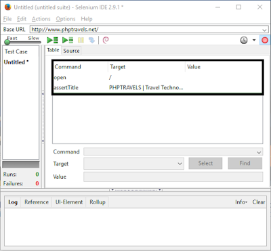Screen dimensions: 271x251
Task: Open the Edit menu
Action: click(22, 19)
